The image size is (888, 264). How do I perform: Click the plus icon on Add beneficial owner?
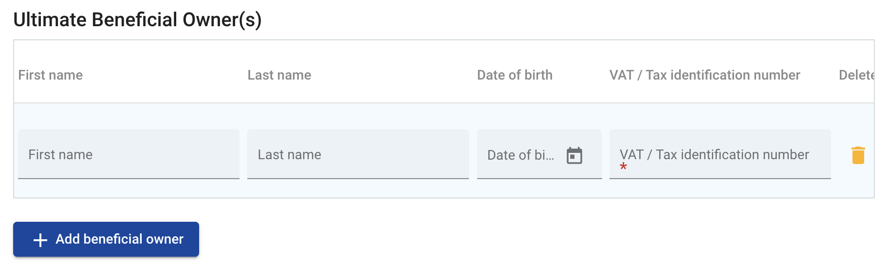[40, 240]
